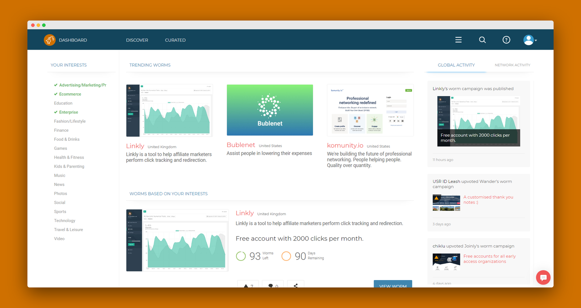Add the Sports interest
This screenshot has height=308, width=581.
60,212
